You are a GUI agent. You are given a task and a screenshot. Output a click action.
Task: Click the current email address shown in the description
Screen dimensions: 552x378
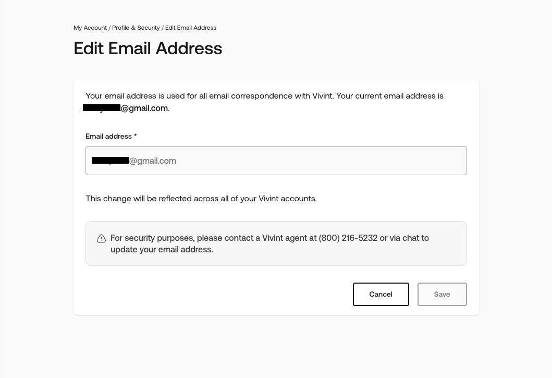coord(125,108)
